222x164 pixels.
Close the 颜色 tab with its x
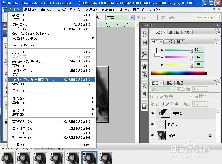point(161,42)
